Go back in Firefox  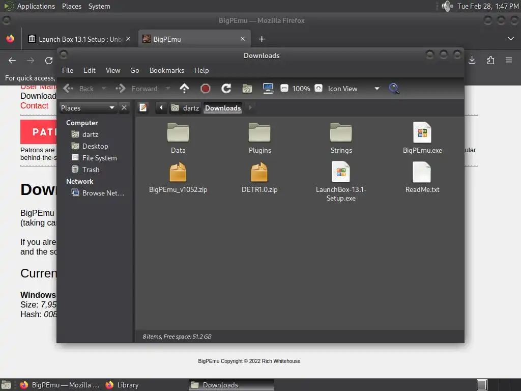12,61
